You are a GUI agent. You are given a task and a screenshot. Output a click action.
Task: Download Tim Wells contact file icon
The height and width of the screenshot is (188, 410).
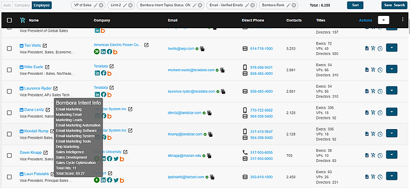tap(367, 48)
